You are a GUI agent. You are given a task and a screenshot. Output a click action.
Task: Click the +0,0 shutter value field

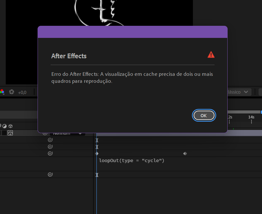(x=22, y=92)
